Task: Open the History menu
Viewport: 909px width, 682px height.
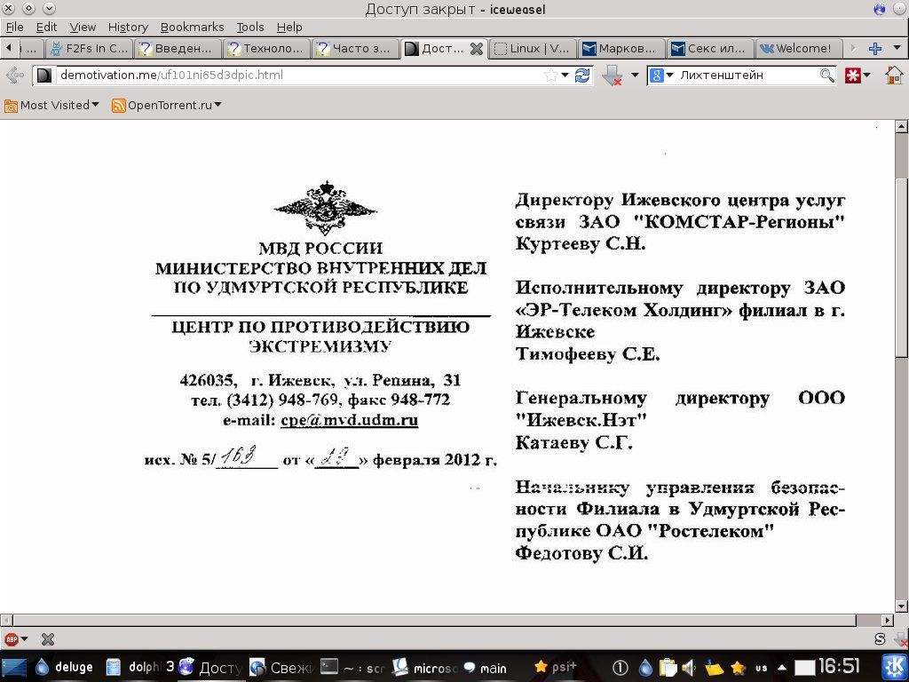Action: (128, 27)
